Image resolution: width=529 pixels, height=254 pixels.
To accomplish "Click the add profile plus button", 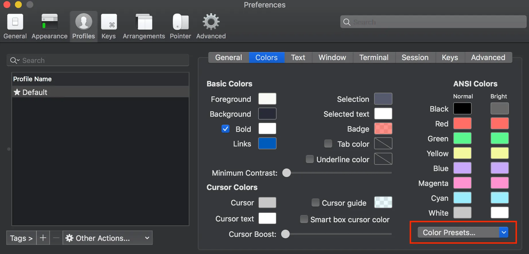I will [x=43, y=238].
